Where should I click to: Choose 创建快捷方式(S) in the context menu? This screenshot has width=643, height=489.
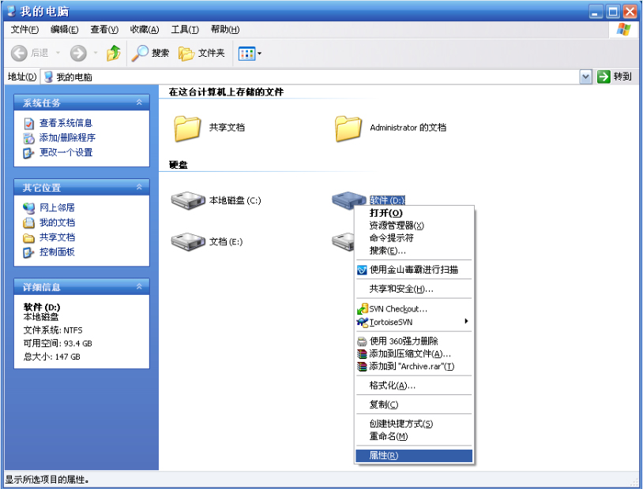point(414,424)
